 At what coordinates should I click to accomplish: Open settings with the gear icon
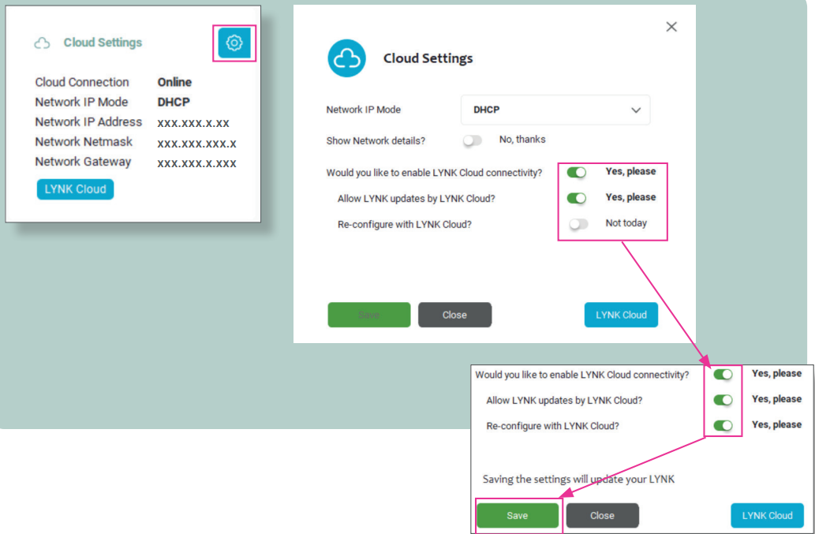[234, 43]
